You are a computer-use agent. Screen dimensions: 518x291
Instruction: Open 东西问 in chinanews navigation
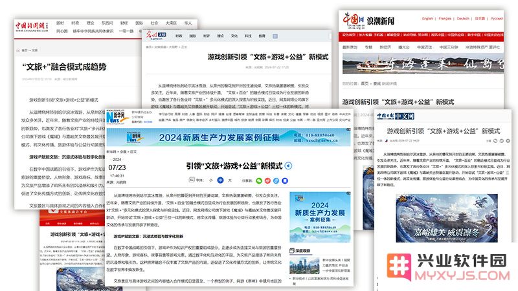pos(107,23)
